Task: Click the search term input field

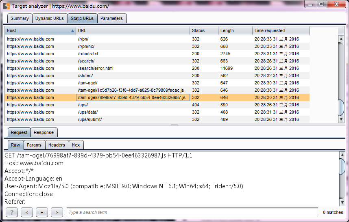Action: pyautogui.click(x=192, y=212)
